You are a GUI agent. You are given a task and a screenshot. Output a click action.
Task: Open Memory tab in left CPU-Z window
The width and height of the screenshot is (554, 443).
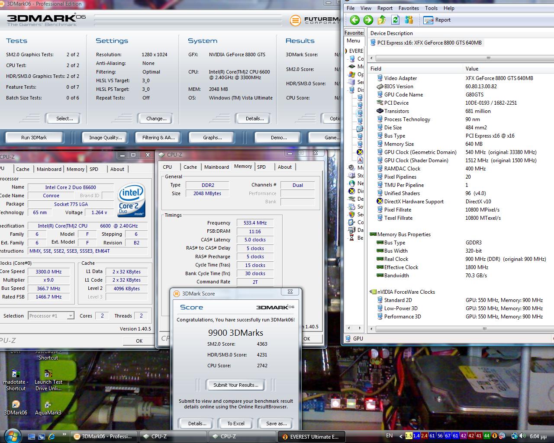pyautogui.click(x=75, y=169)
